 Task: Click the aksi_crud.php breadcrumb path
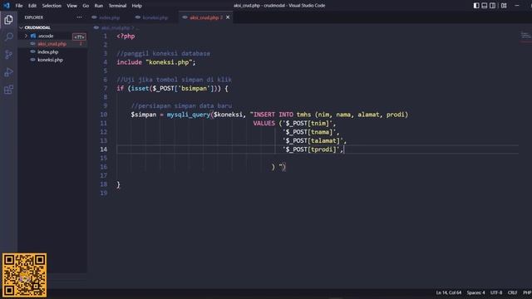116,27
